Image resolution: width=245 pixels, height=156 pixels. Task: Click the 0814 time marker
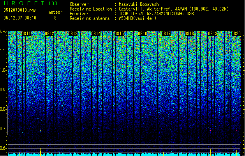96,34
